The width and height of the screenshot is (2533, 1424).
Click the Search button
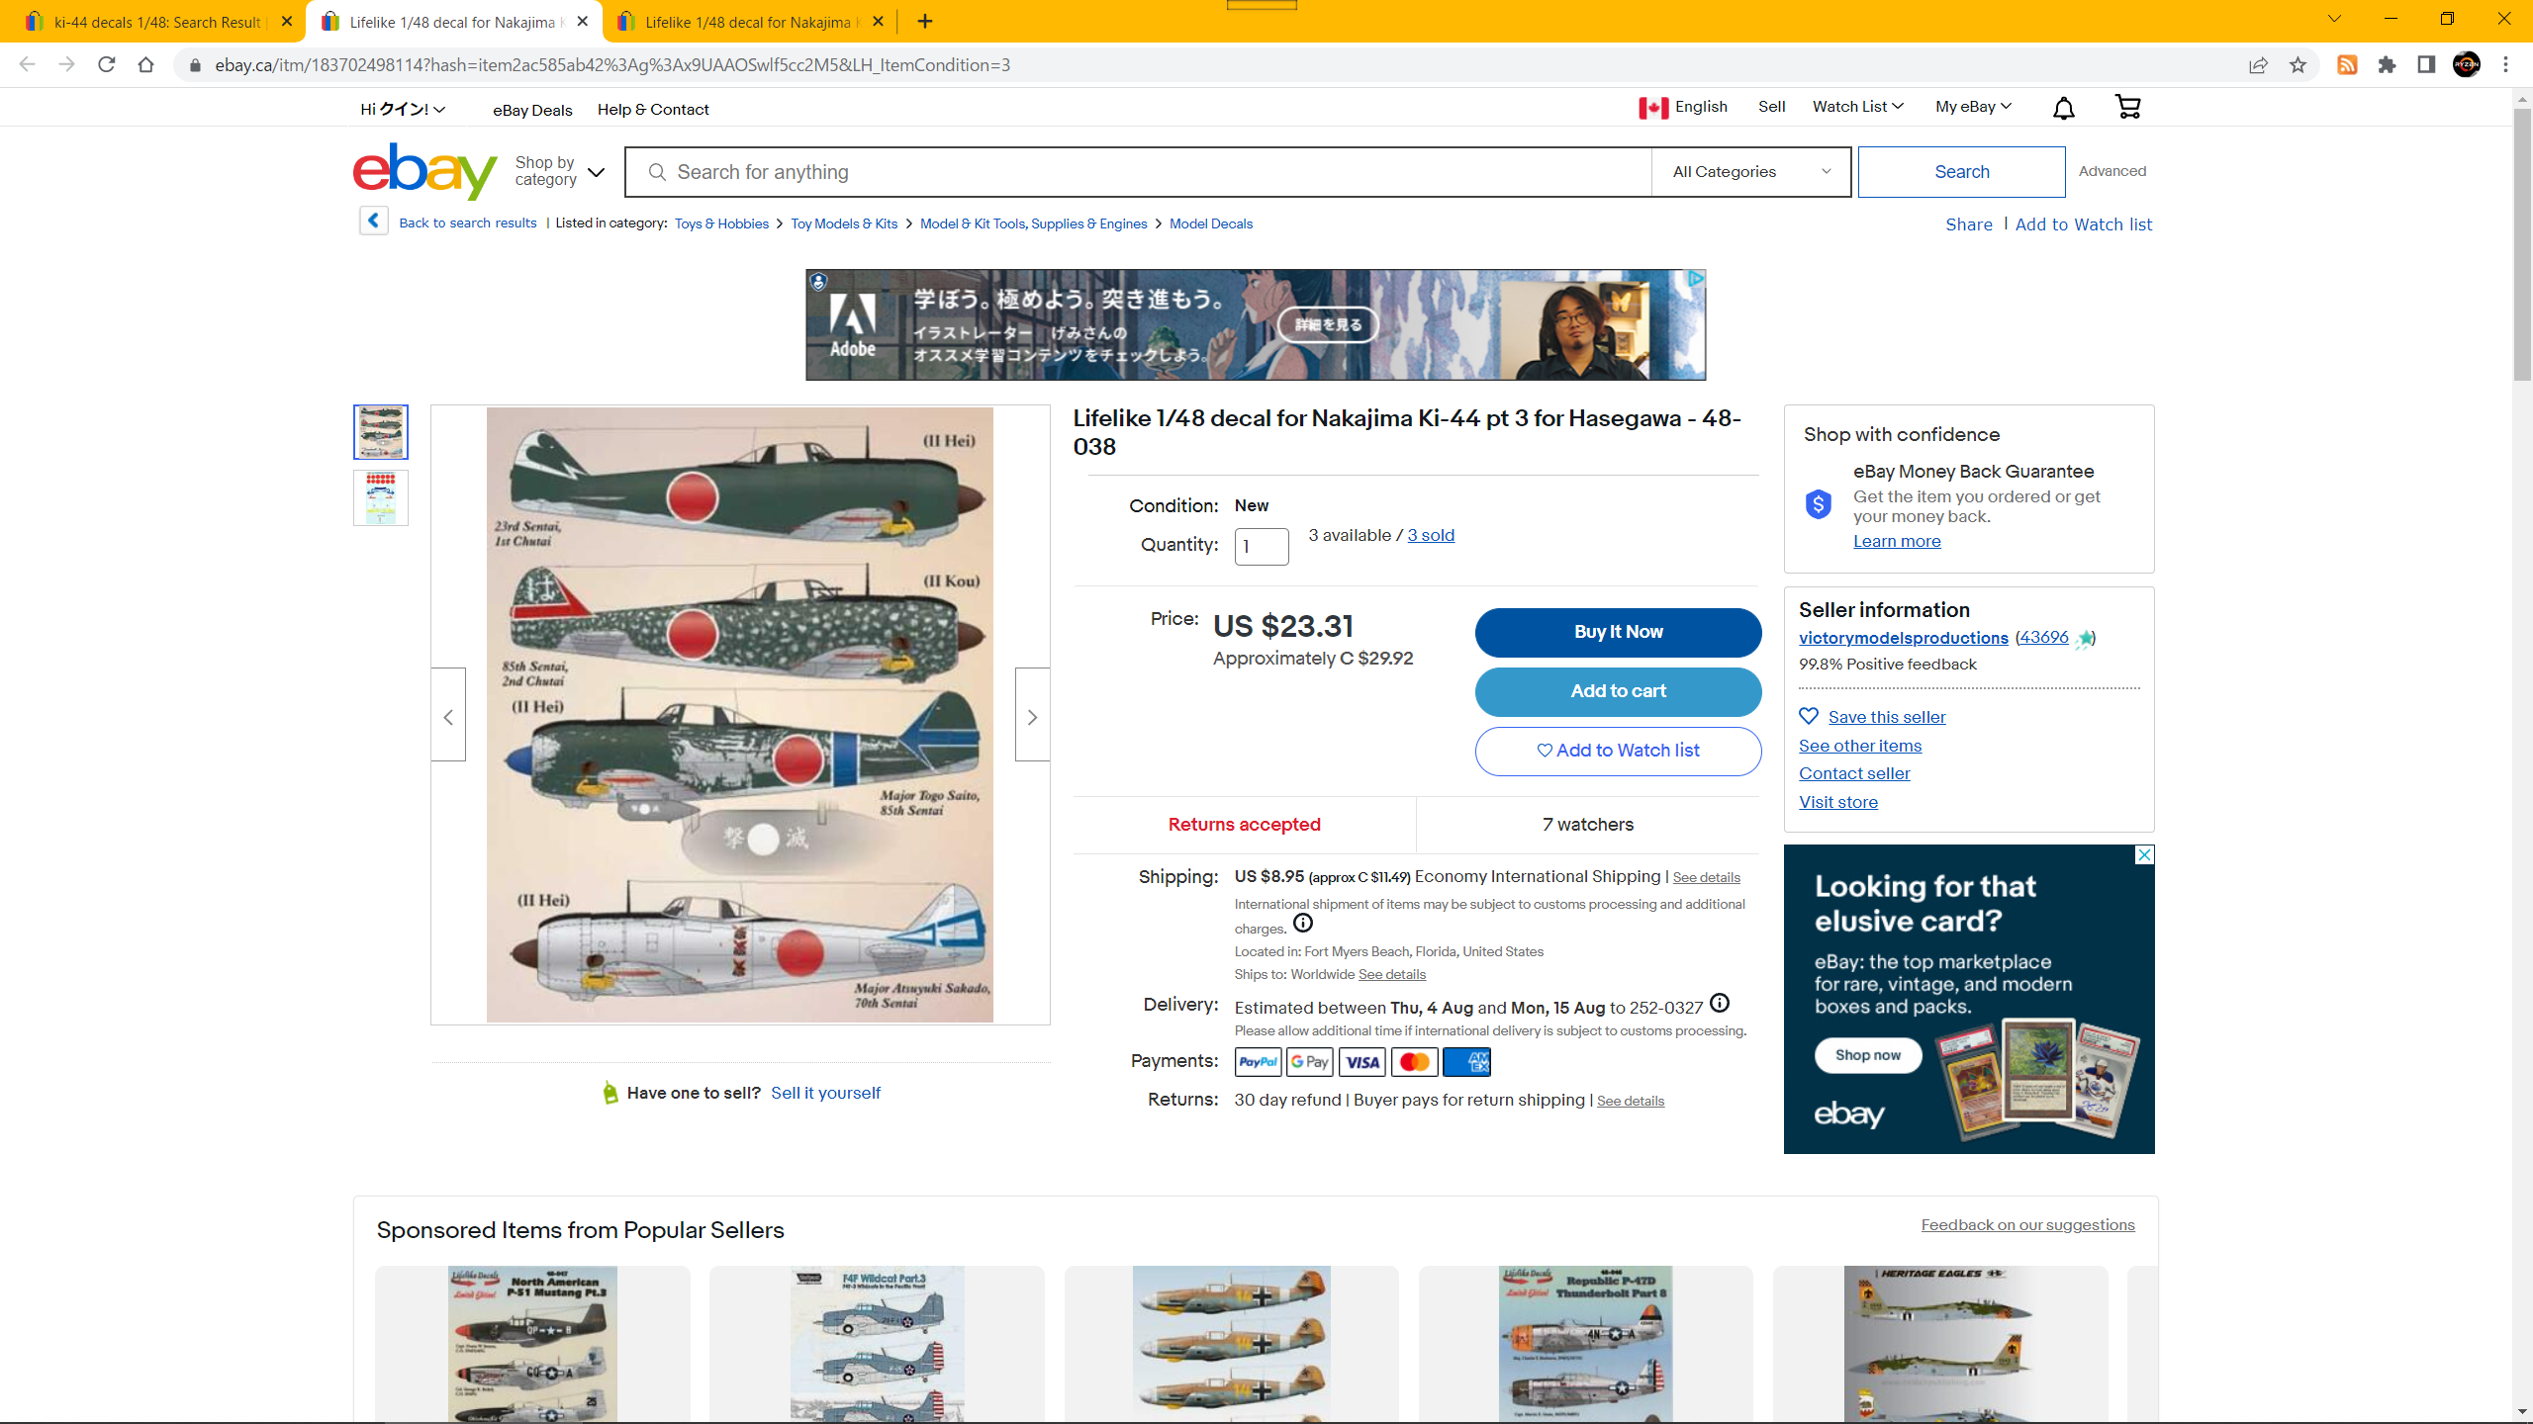(x=1961, y=172)
